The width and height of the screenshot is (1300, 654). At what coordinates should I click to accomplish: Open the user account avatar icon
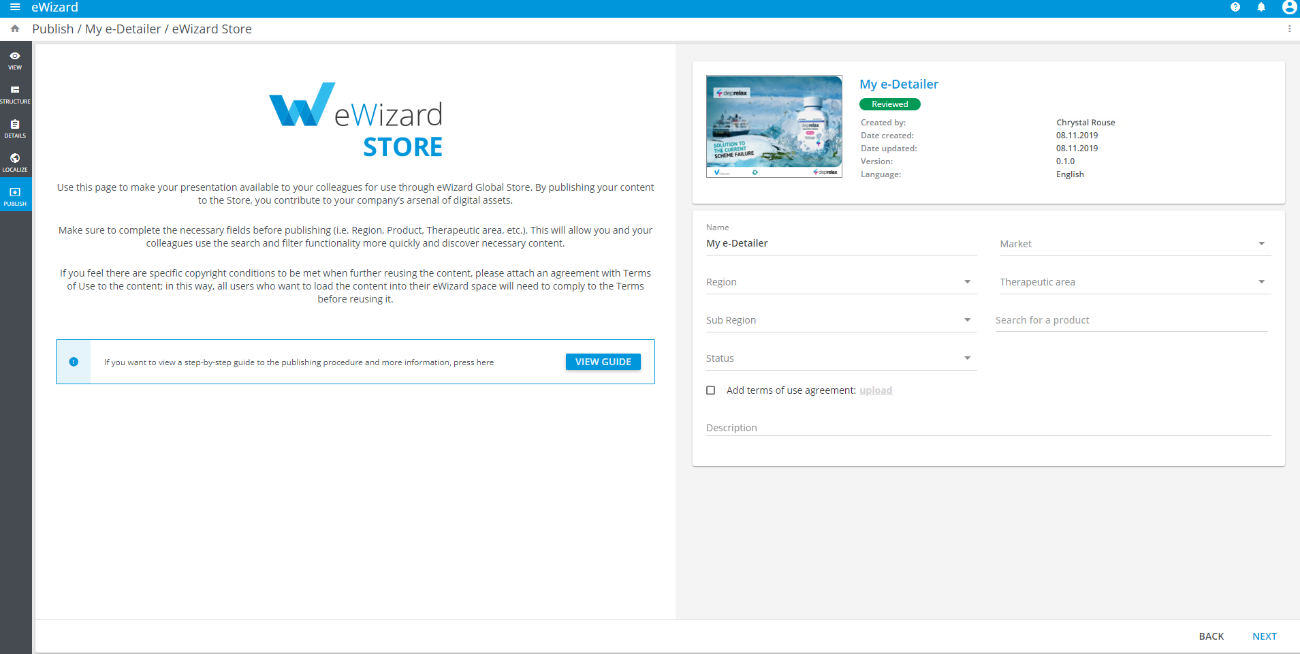(1288, 7)
